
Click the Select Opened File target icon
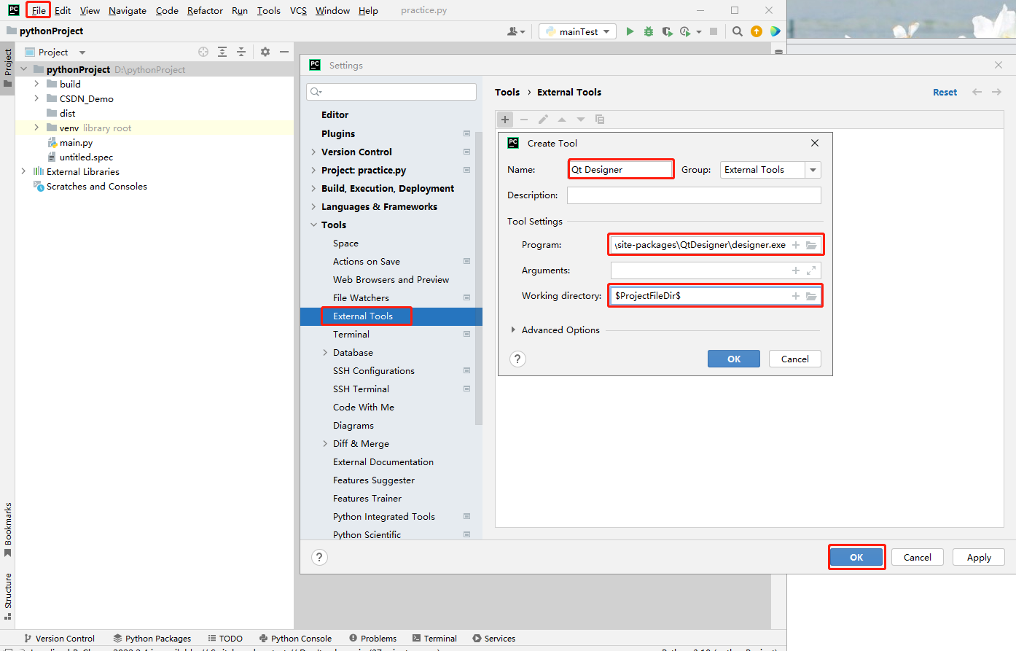(203, 52)
